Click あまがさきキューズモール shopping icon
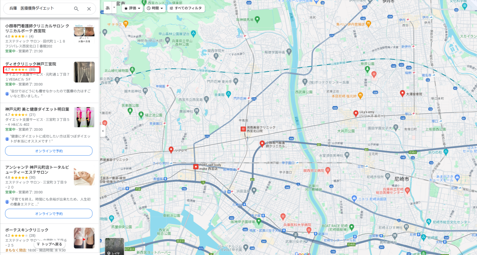 (x=457, y=177)
